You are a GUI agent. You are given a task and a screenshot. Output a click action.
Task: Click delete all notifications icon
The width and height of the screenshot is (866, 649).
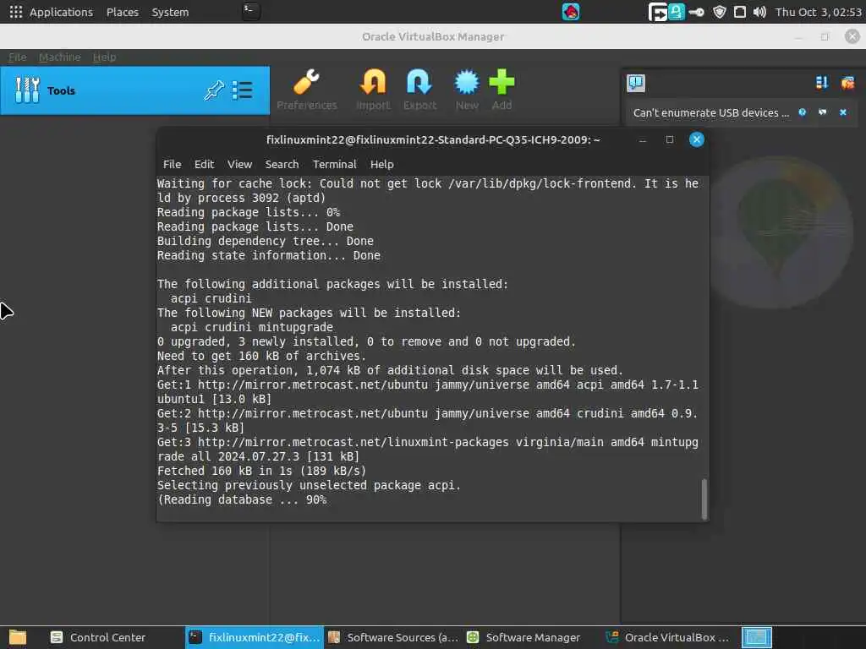[x=847, y=83]
